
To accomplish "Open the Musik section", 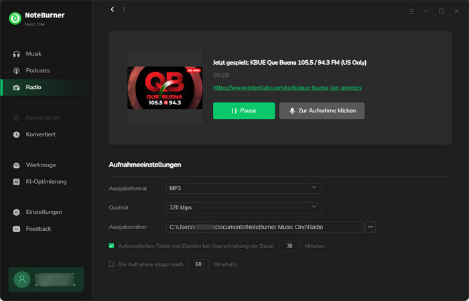I will [46, 54].
